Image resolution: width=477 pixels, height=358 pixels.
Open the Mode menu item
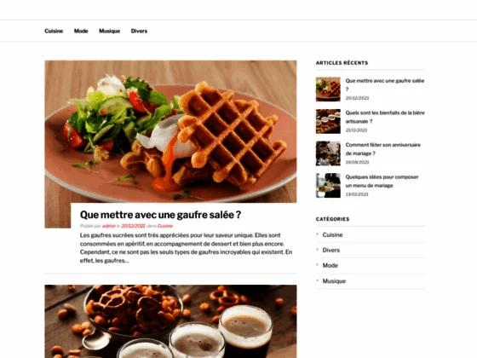click(x=81, y=31)
